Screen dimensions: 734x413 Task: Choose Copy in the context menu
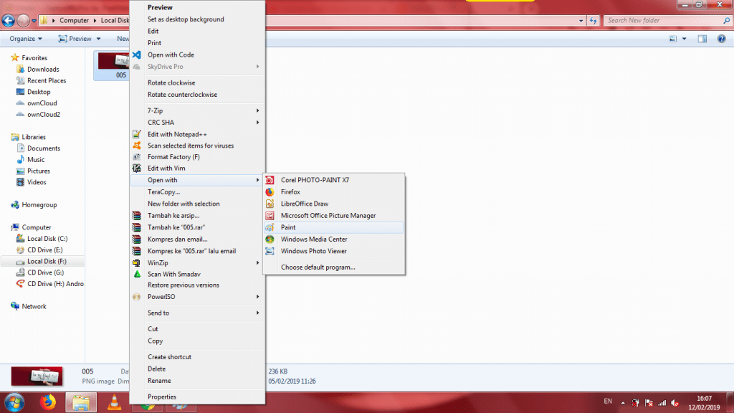click(x=156, y=341)
